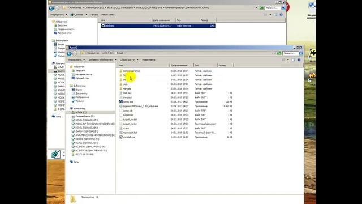Click the search button in Arcus2 window

click(301, 53)
